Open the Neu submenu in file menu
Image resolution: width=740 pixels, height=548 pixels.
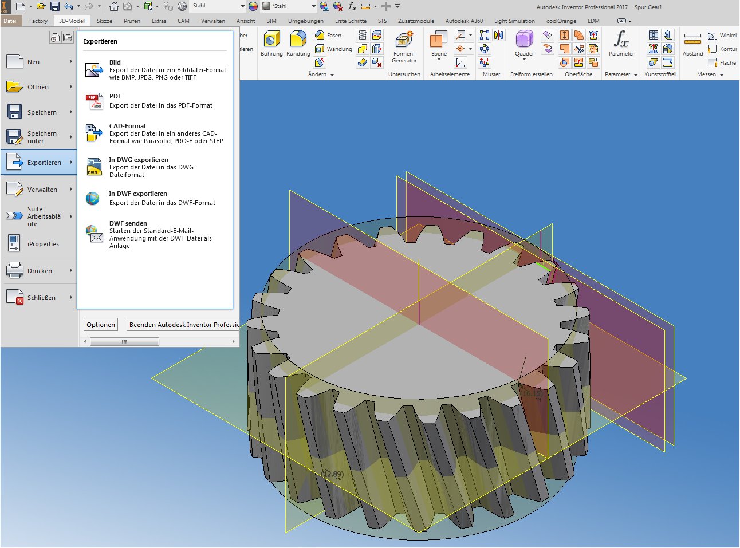(39, 62)
